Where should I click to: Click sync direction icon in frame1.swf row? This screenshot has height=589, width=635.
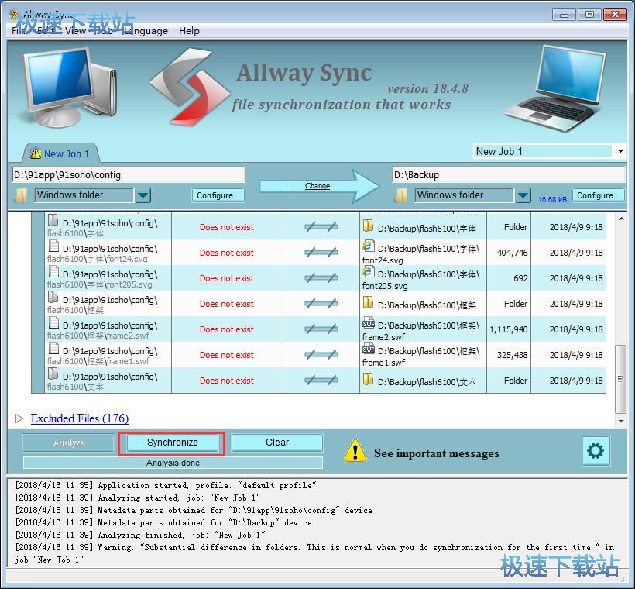click(x=321, y=354)
